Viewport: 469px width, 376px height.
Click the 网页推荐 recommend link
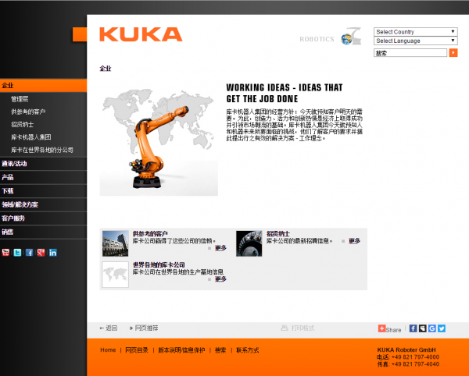146,328
